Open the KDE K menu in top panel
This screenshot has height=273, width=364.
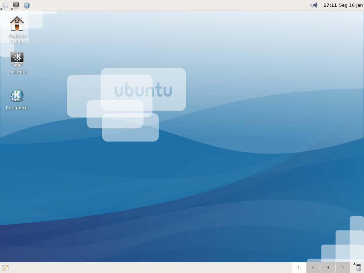click(x=5, y=5)
